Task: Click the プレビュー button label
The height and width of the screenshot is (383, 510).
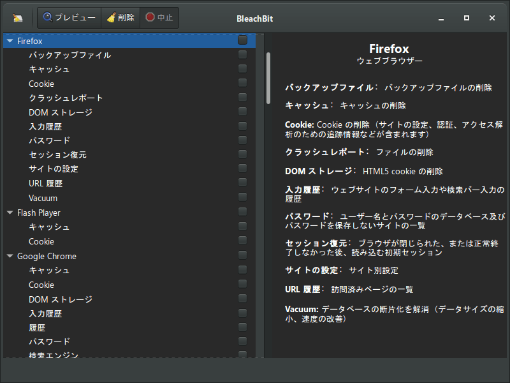Action: pos(75,17)
